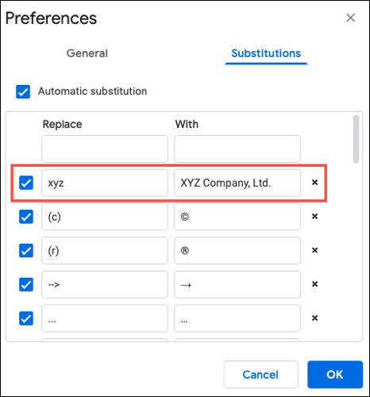
Task: Uncheck the (r) substitution checkbox
Action: click(x=26, y=251)
